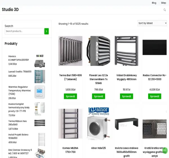Open Terma Ribbon Hws 390x1940 sidebar product
Screen dimensions: 169x158
[x=17, y=123]
